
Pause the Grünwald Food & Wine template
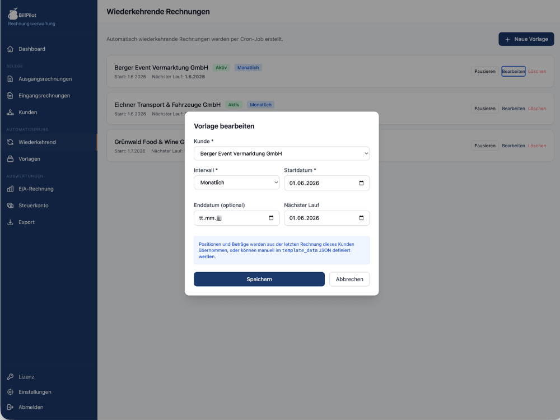(x=484, y=146)
